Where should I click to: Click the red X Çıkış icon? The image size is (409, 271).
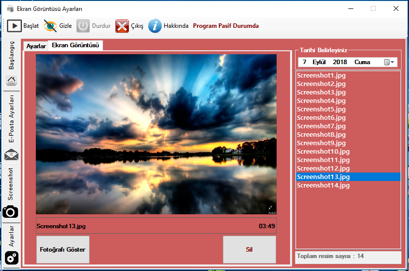point(122,26)
